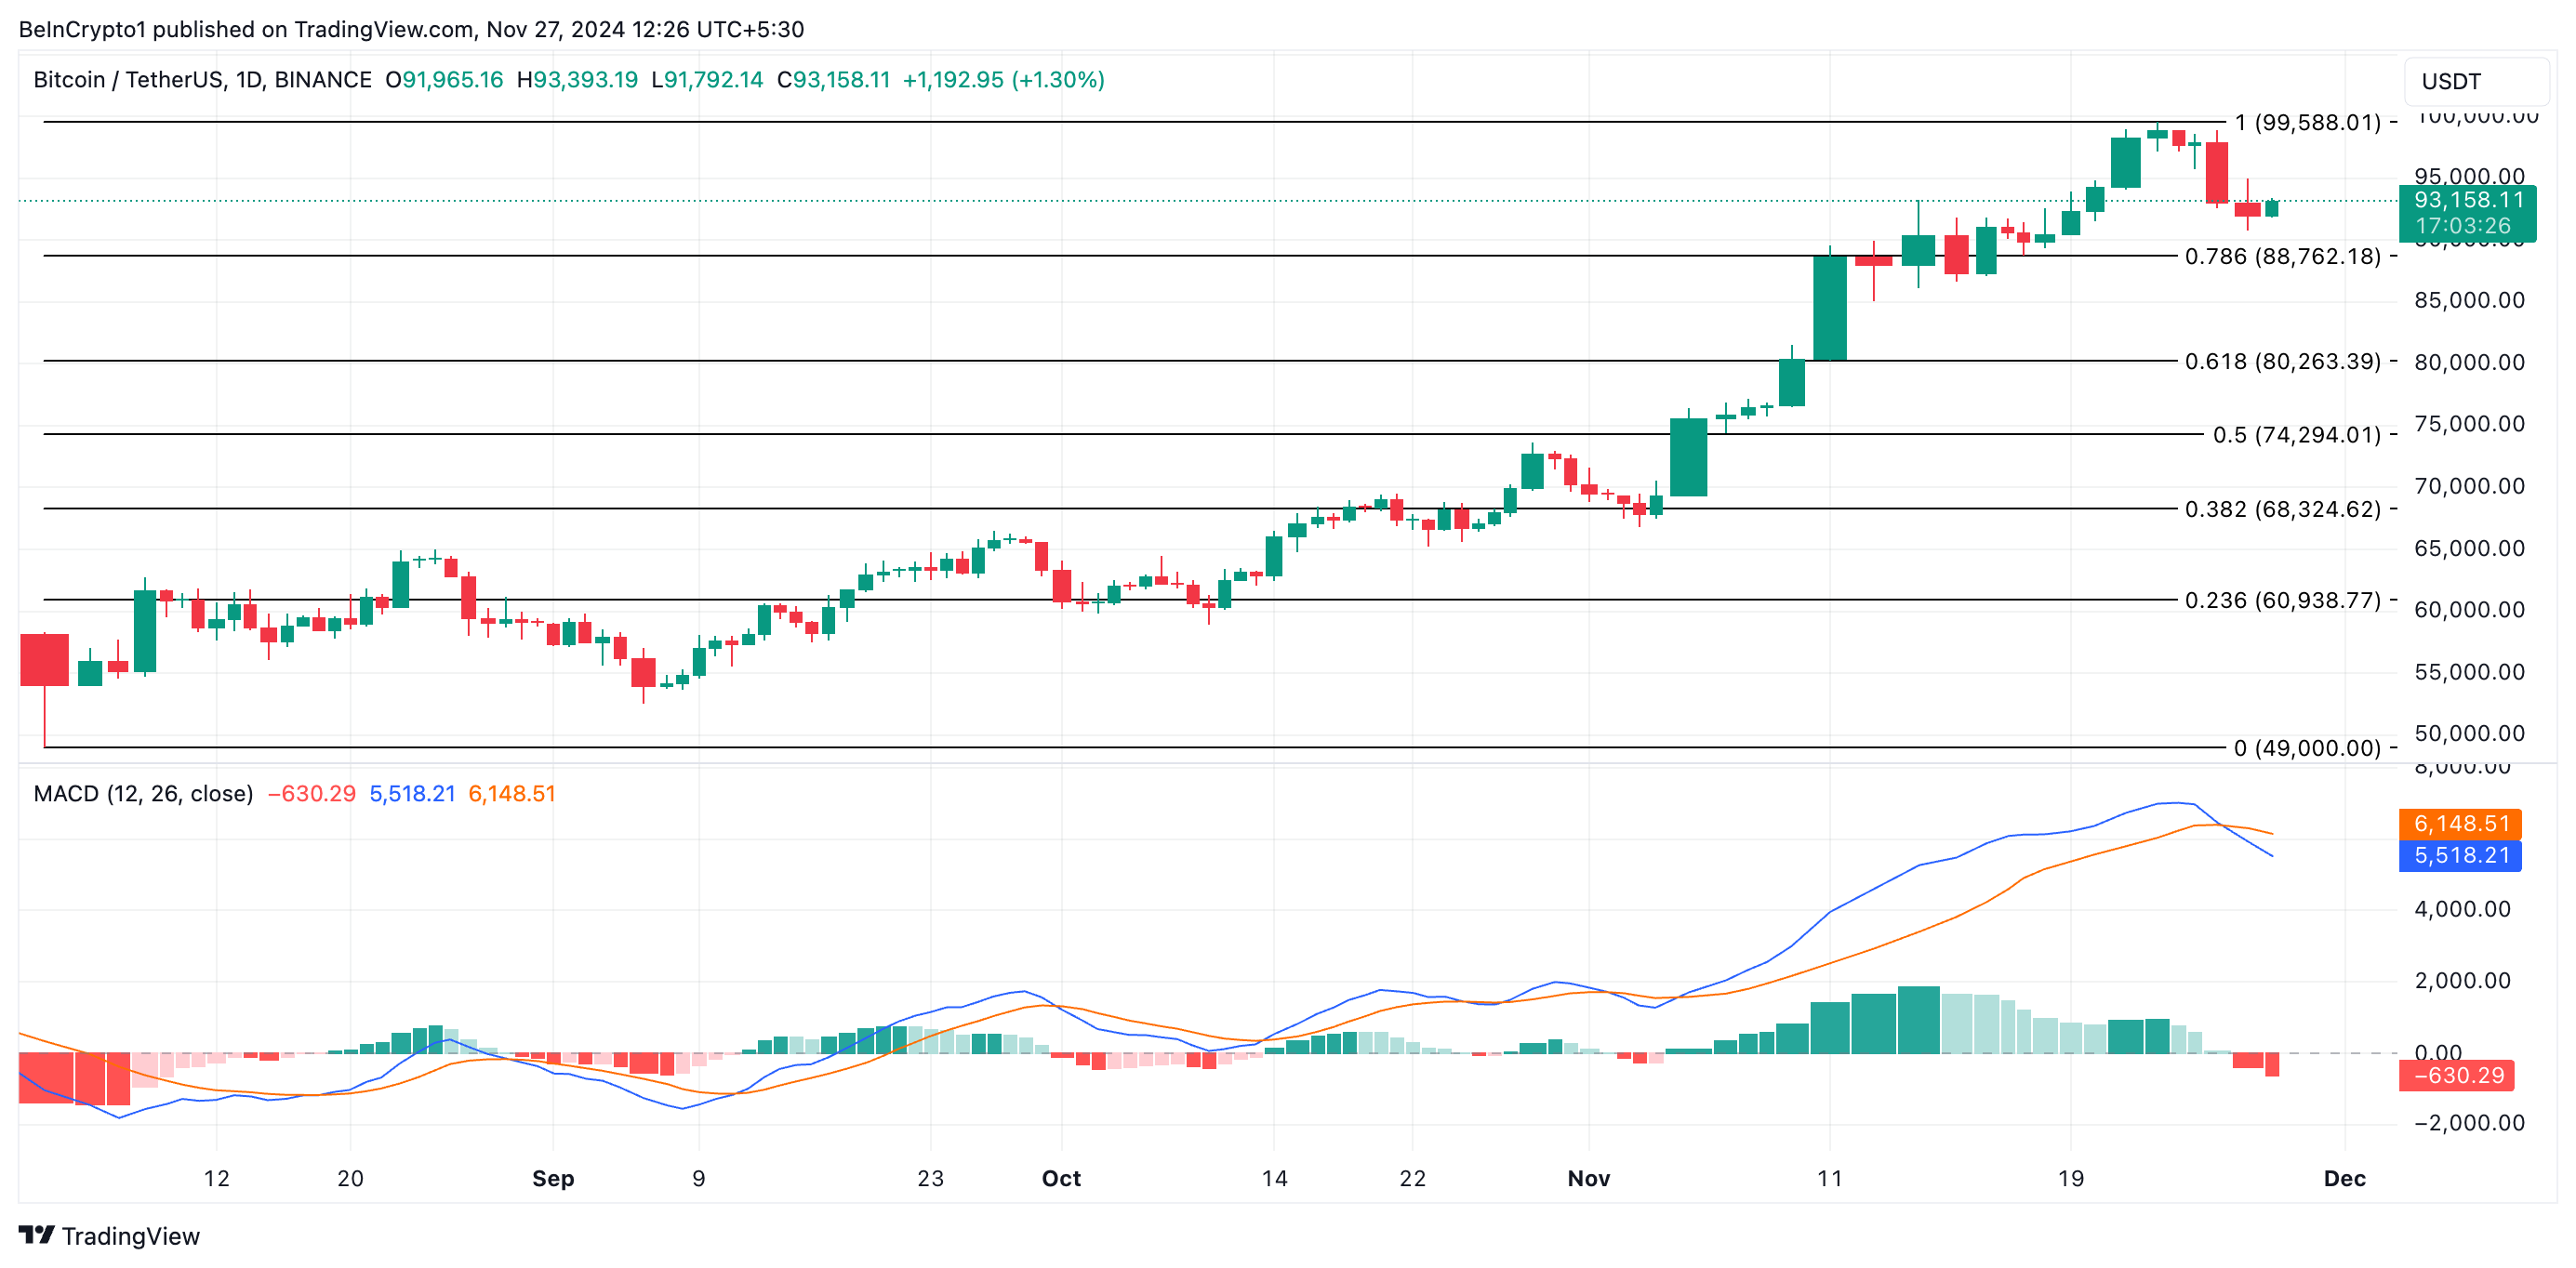2576x1268 pixels.
Task: Click the low value L91,792.14
Action: [707, 80]
